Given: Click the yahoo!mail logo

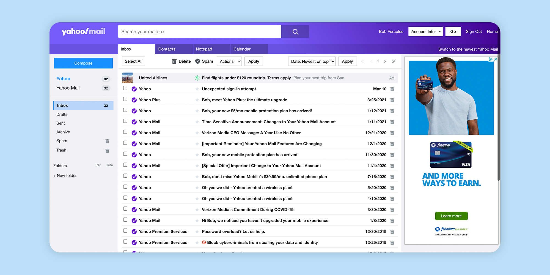Looking at the screenshot, I should coord(83,31).
